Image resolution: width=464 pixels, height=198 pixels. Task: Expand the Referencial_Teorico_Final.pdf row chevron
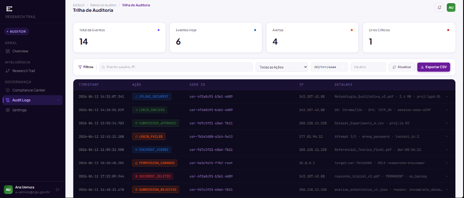pos(446,150)
